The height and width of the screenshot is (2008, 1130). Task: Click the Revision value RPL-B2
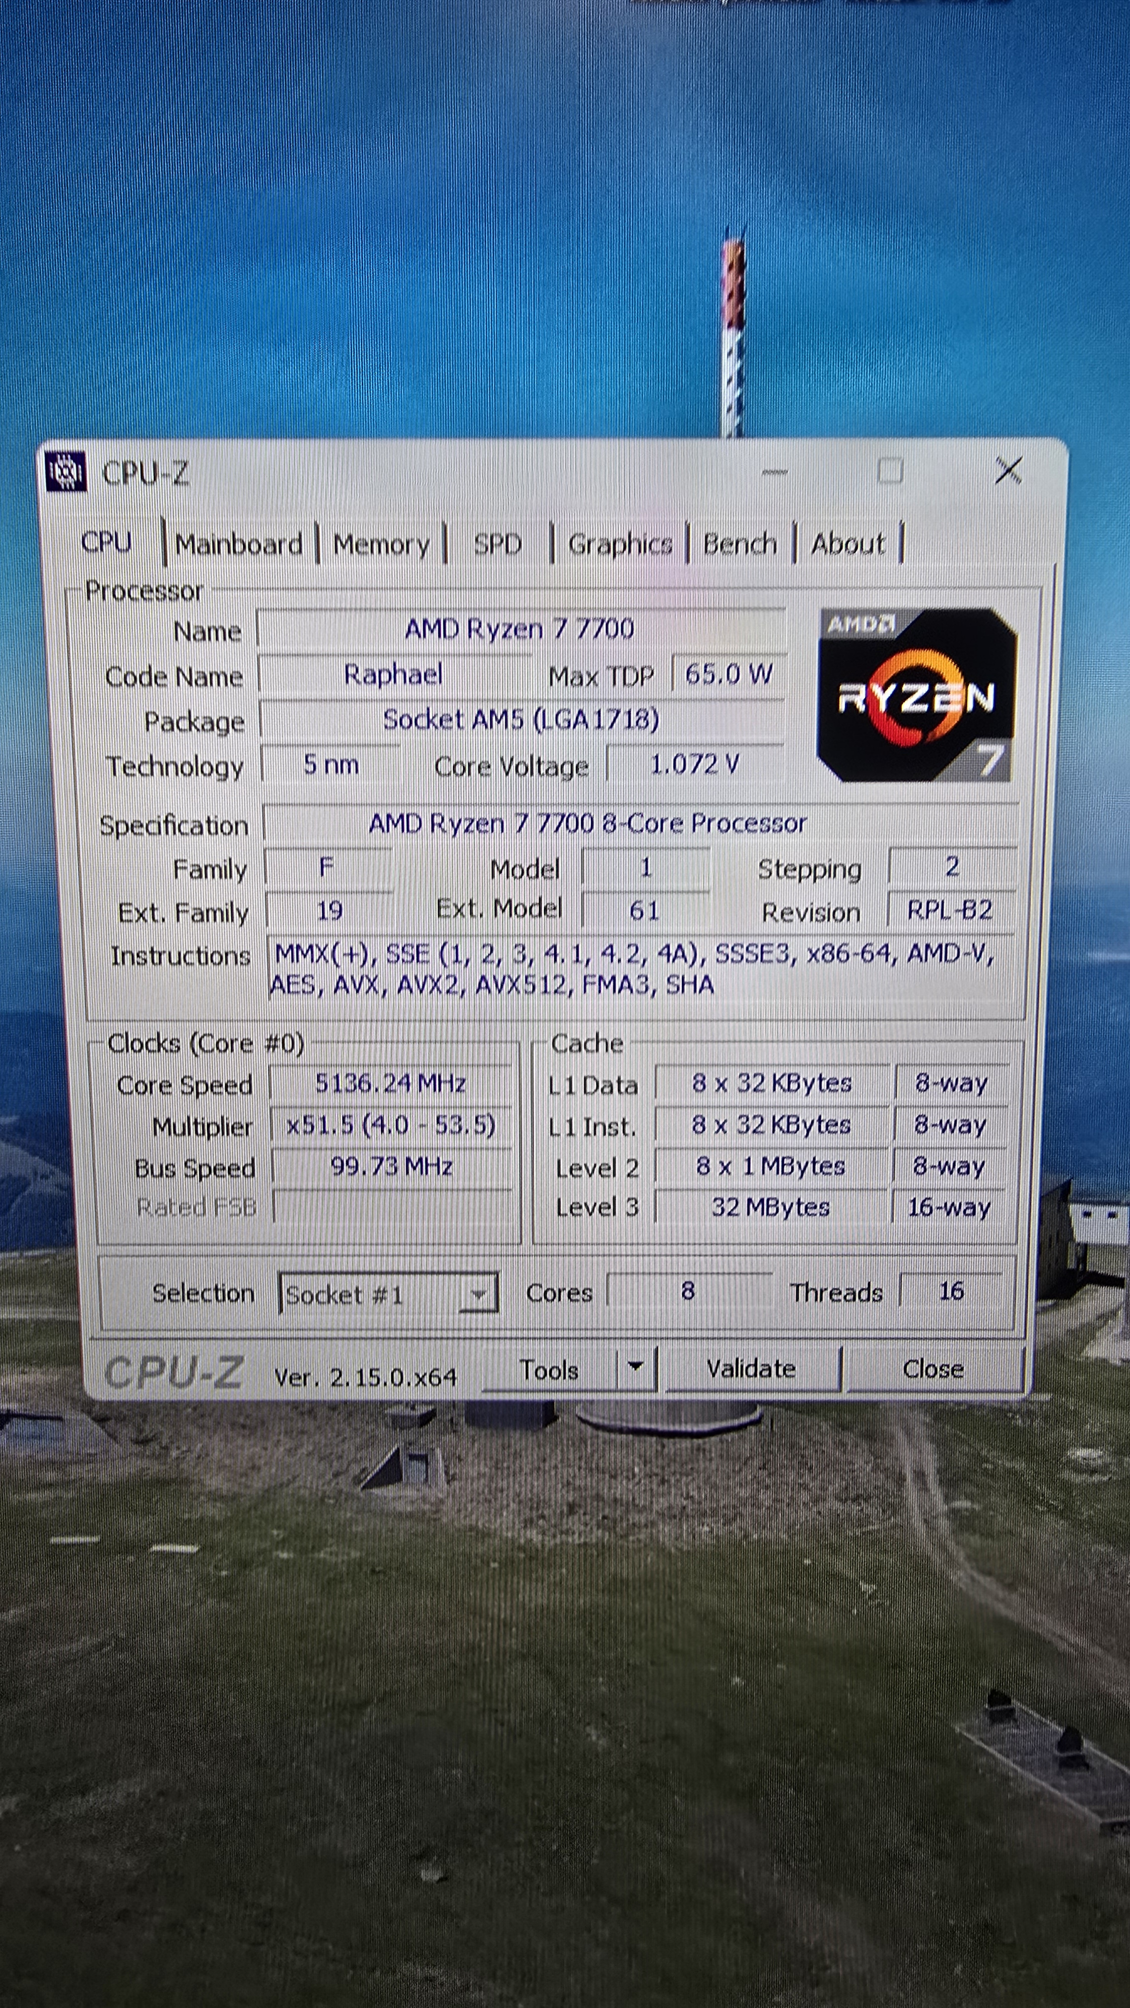[951, 910]
